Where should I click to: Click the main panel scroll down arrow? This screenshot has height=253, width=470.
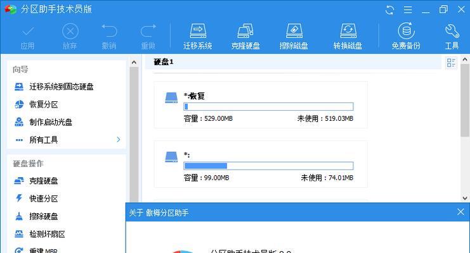pyautogui.click(x=465, y=198)
